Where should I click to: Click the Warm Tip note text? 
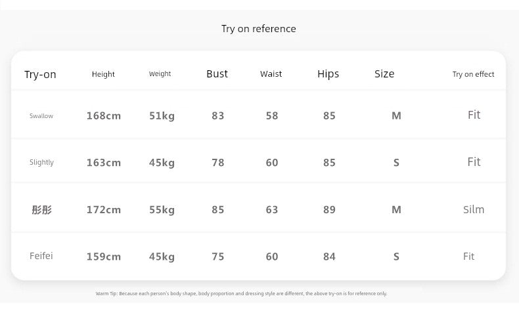[241, 293]
